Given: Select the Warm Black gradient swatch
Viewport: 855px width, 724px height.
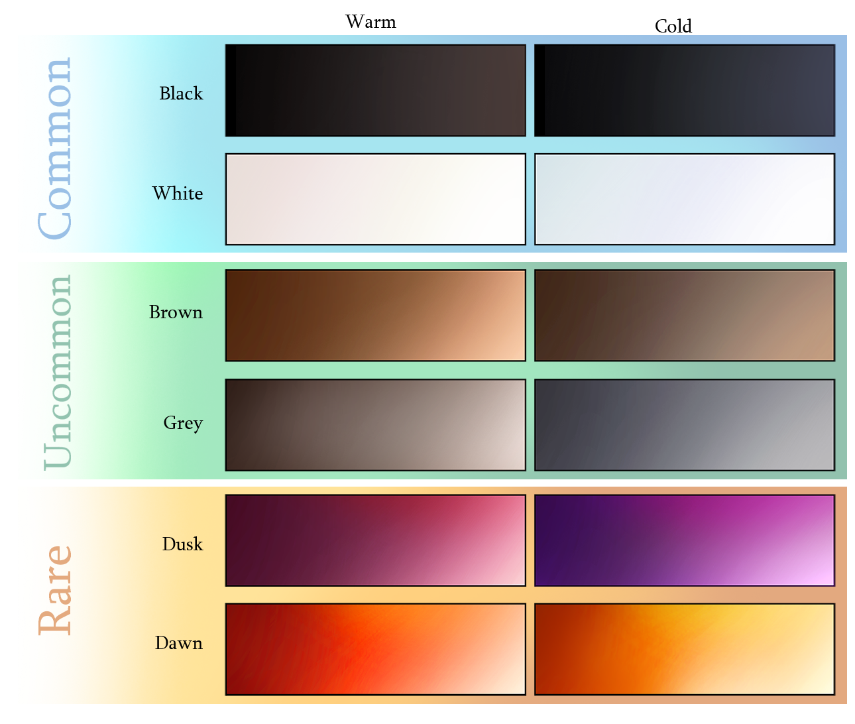Looking at the screenshot, I should click(375, 90).
